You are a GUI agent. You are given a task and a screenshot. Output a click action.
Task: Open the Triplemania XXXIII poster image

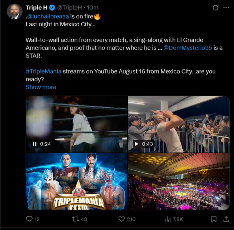click(77, 182)
